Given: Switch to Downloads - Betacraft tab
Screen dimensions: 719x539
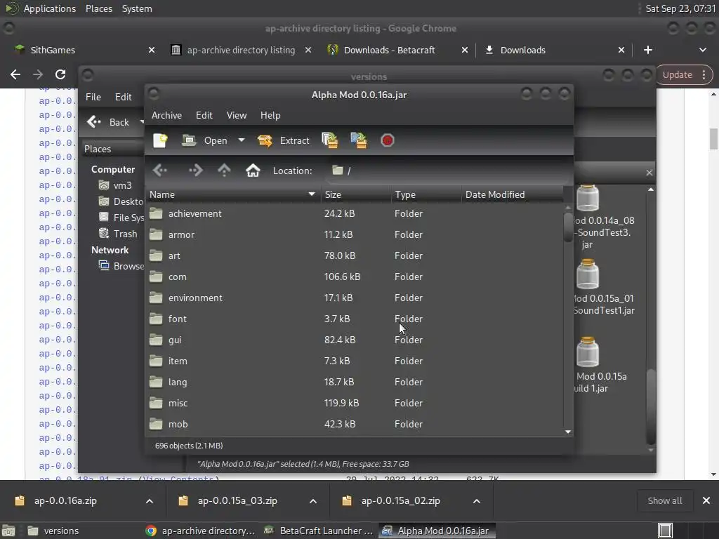Looking at the screenshot, I should pos(397,50).
